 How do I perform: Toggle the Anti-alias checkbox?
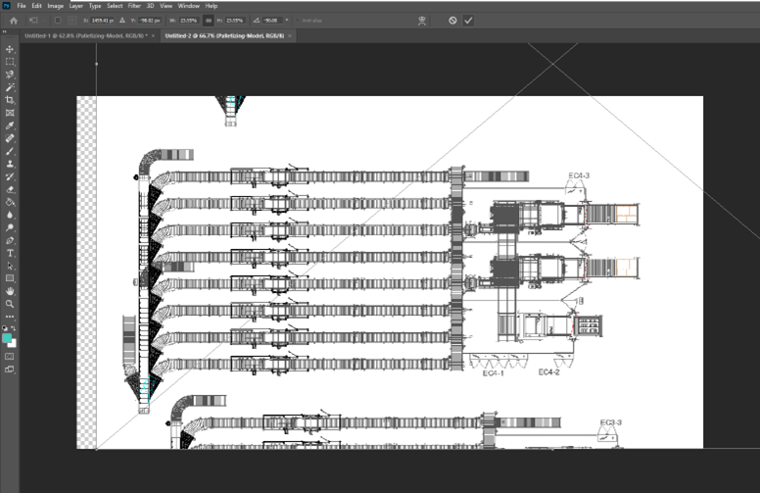pos(298,21)
